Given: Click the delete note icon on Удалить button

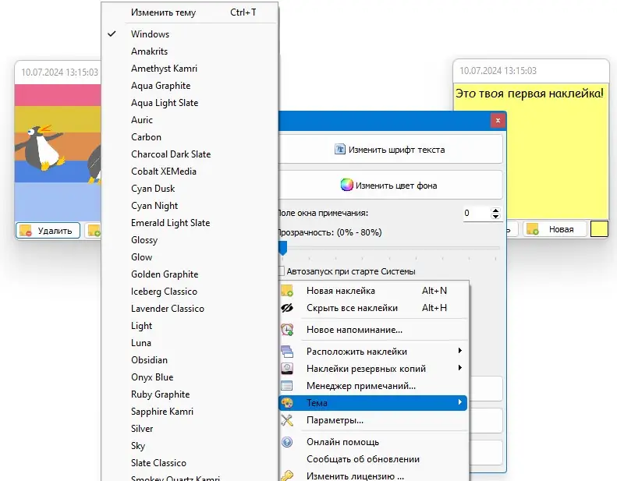Looking at the screenshot, I should click(26, 231).
